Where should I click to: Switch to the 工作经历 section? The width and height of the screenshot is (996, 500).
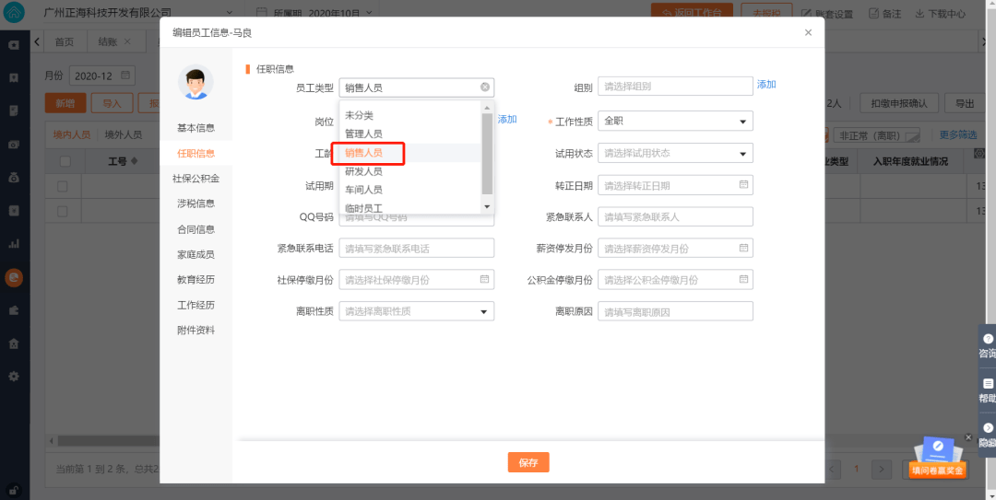click(x=196, y=305)
